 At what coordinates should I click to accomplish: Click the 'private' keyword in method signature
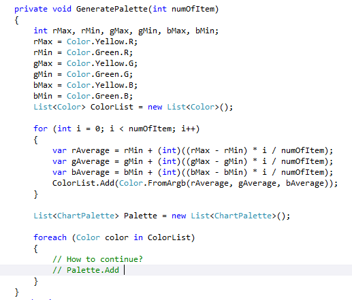(x=31, y=10)
